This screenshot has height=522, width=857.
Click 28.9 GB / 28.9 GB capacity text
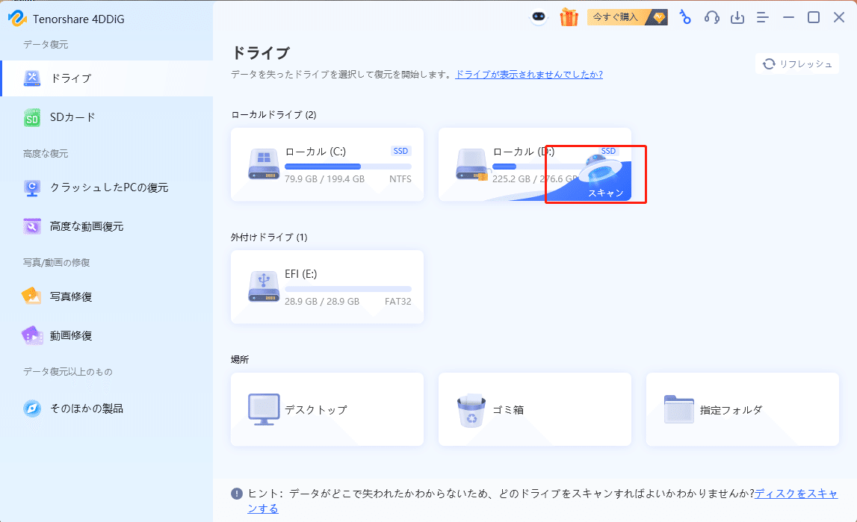coord(322,302)
